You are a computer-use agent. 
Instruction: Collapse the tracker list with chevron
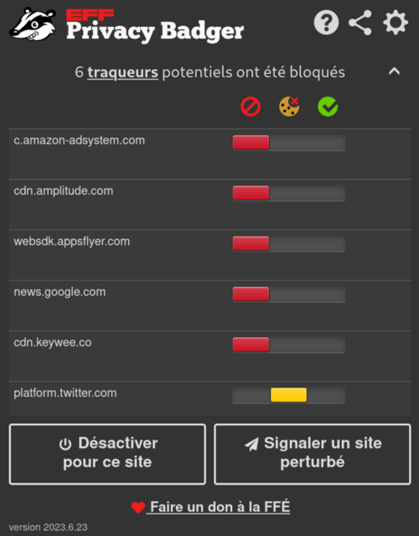[394, 71]
